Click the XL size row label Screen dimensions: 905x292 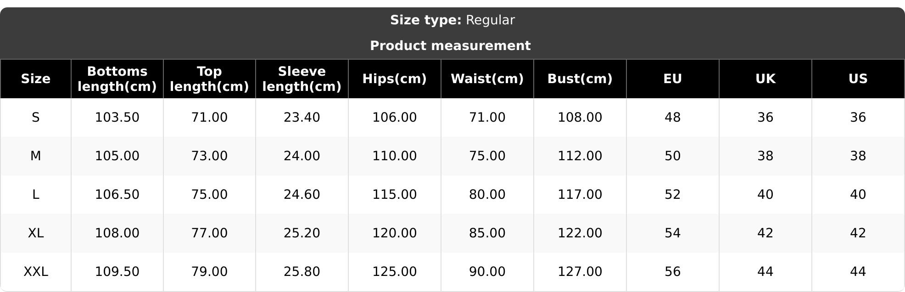(x=36, y=233)
